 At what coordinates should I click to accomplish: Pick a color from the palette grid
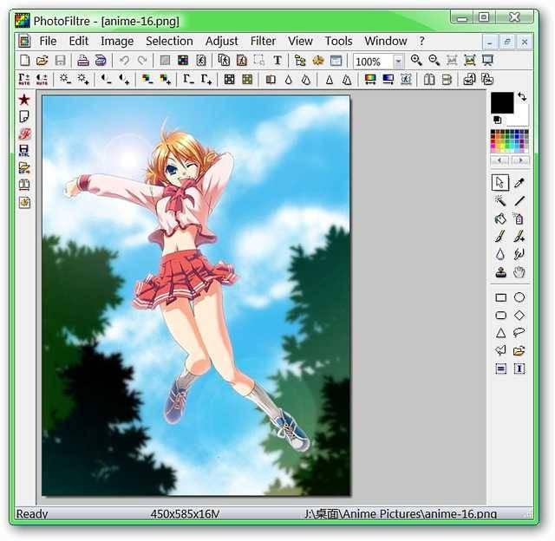click(510, 140)
